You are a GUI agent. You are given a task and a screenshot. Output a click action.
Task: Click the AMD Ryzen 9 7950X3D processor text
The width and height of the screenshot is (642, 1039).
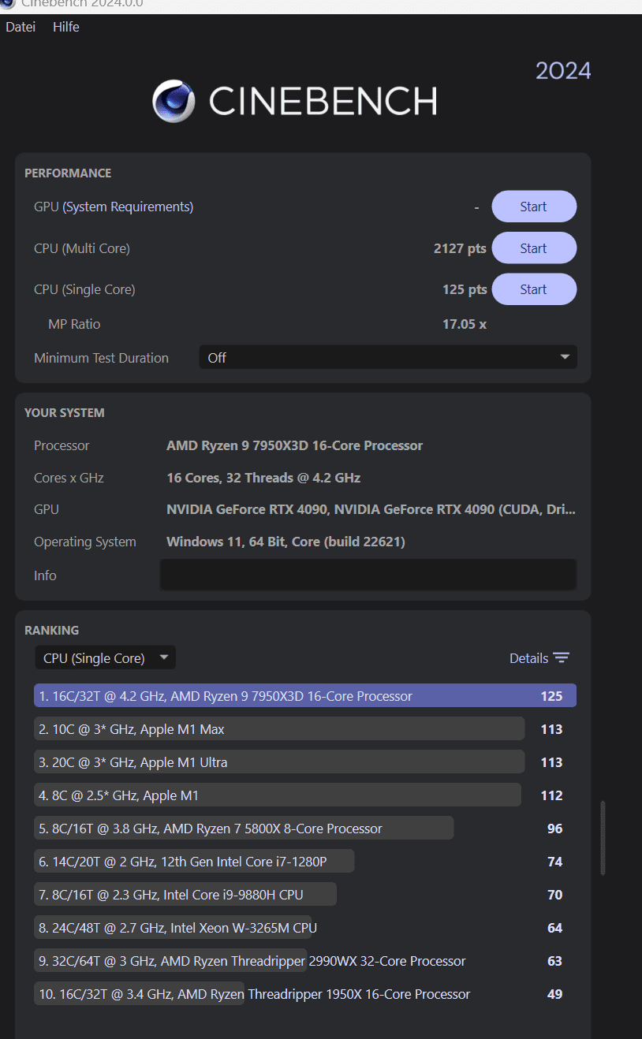(x=295, y=445)
